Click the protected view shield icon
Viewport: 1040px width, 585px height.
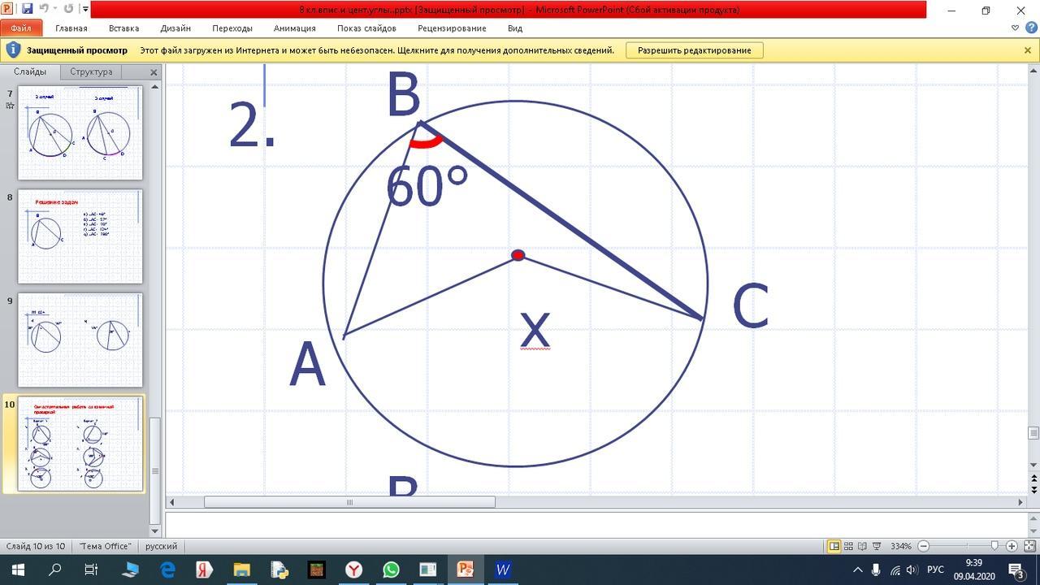click(12, 50)
